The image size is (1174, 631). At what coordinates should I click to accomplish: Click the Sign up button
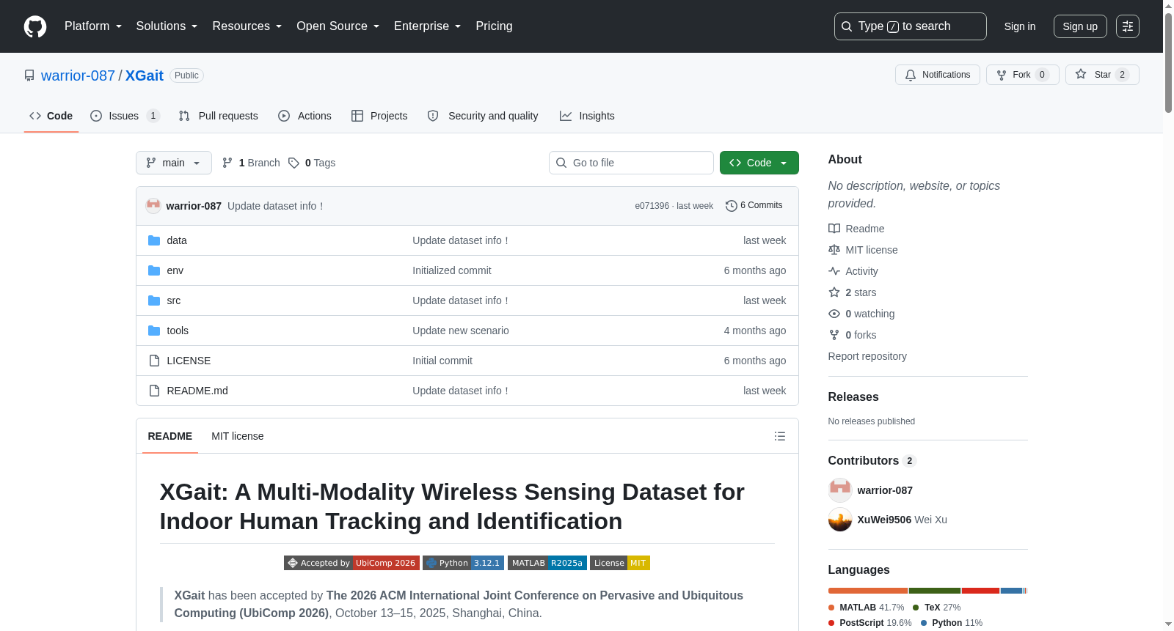tap(1080, 26)
